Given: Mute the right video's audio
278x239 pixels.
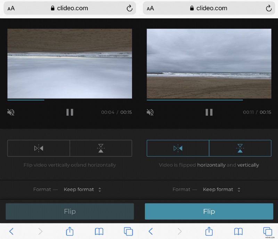Looking at the screenshot, I should click(150, 112).
